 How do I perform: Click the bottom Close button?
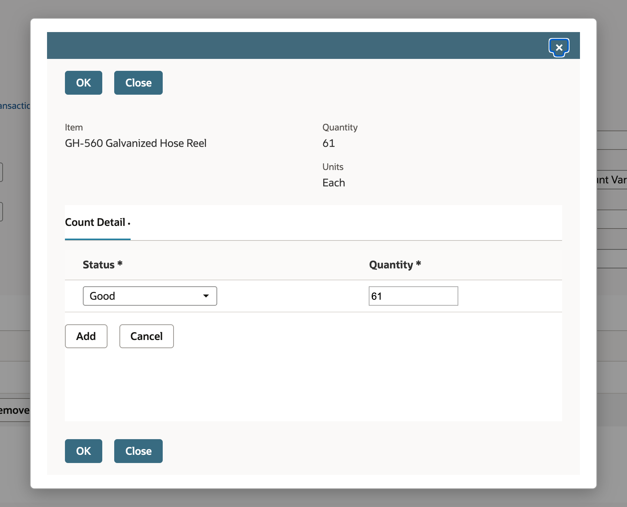pos(138,451)
